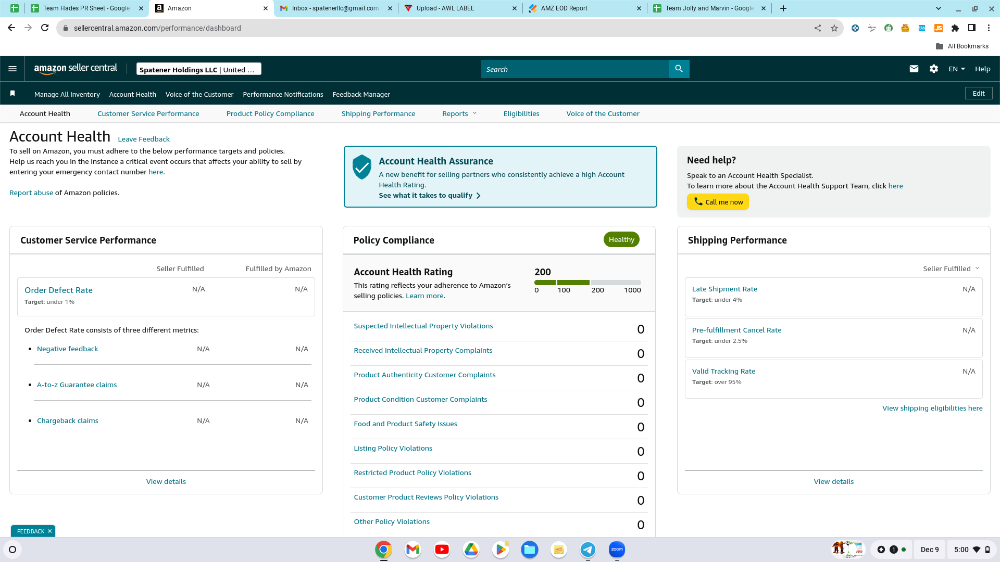Switch to the Customer Service Performance tab

148,113
